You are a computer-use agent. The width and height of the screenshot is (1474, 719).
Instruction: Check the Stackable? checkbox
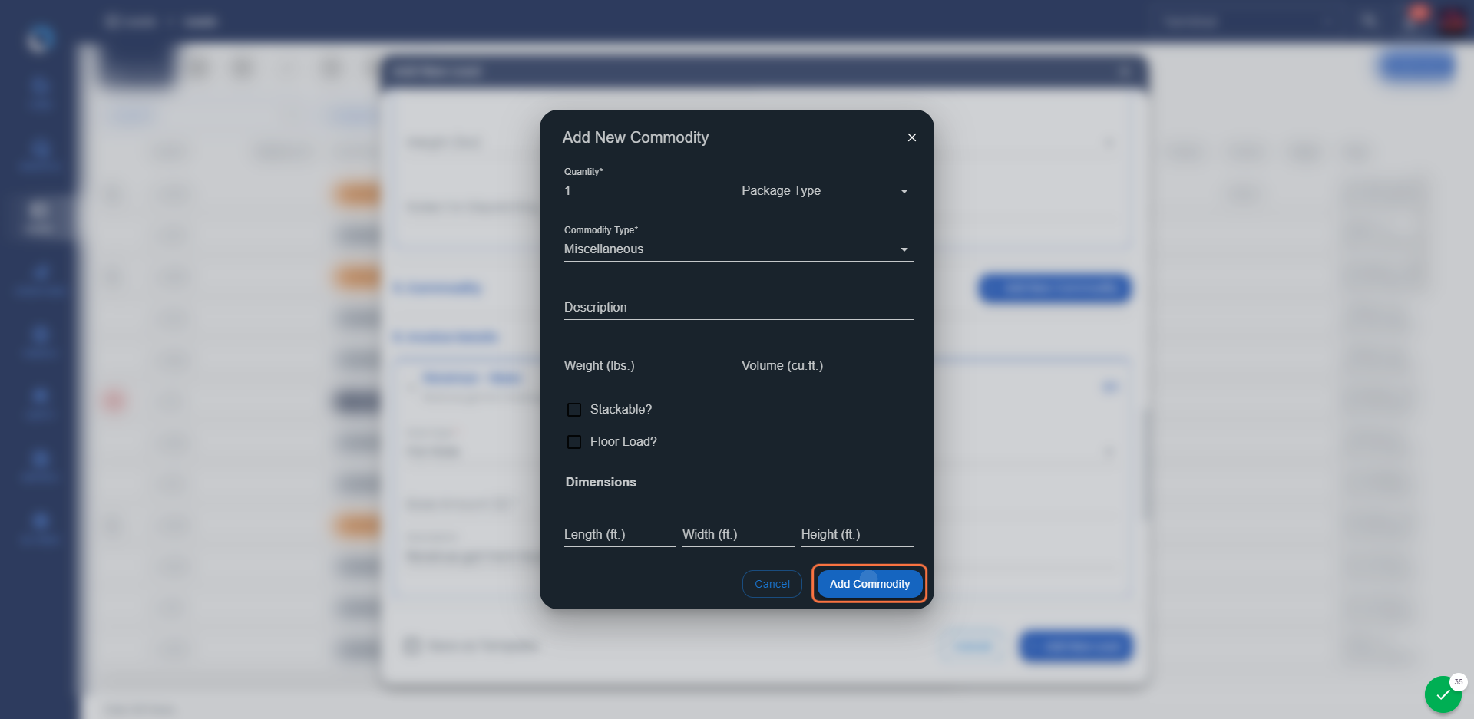pos(574,410)
